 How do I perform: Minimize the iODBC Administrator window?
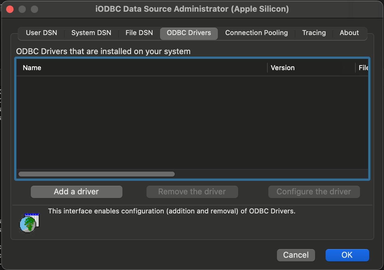tap(22, 9)
